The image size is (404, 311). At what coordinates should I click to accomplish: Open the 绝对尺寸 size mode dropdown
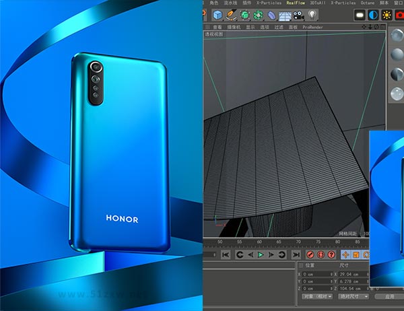pyautogui.click(x=353, y=297)
